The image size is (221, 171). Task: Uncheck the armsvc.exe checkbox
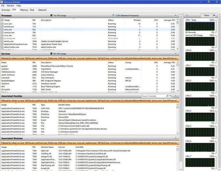[x=2, y=41]
